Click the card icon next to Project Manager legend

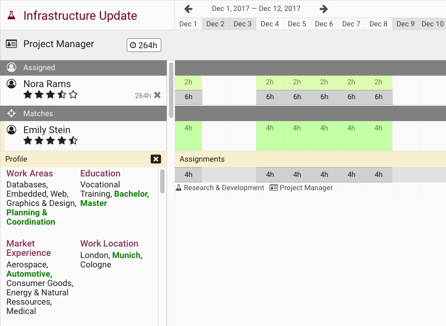[274, 188]
